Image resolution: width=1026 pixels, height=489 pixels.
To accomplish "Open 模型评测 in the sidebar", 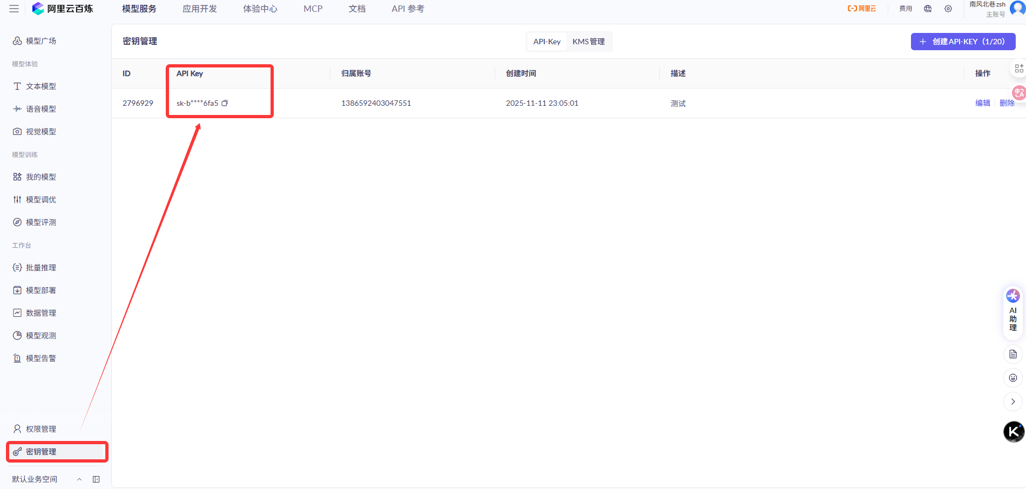I will click(41, 222).
